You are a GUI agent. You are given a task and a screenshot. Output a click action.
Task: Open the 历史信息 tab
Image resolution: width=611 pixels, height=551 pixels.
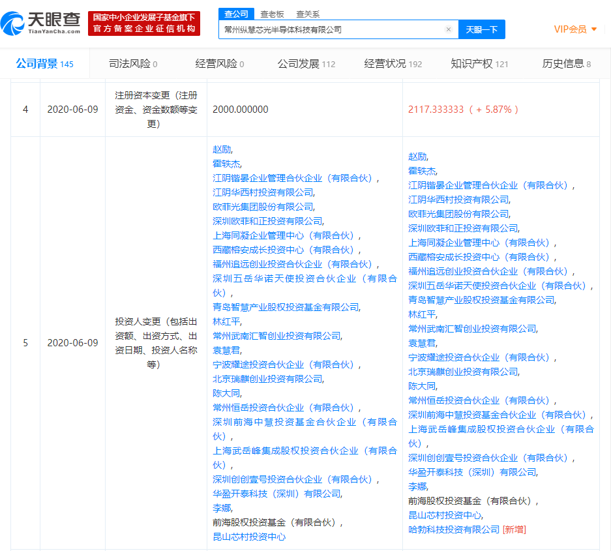pos(566,64)
